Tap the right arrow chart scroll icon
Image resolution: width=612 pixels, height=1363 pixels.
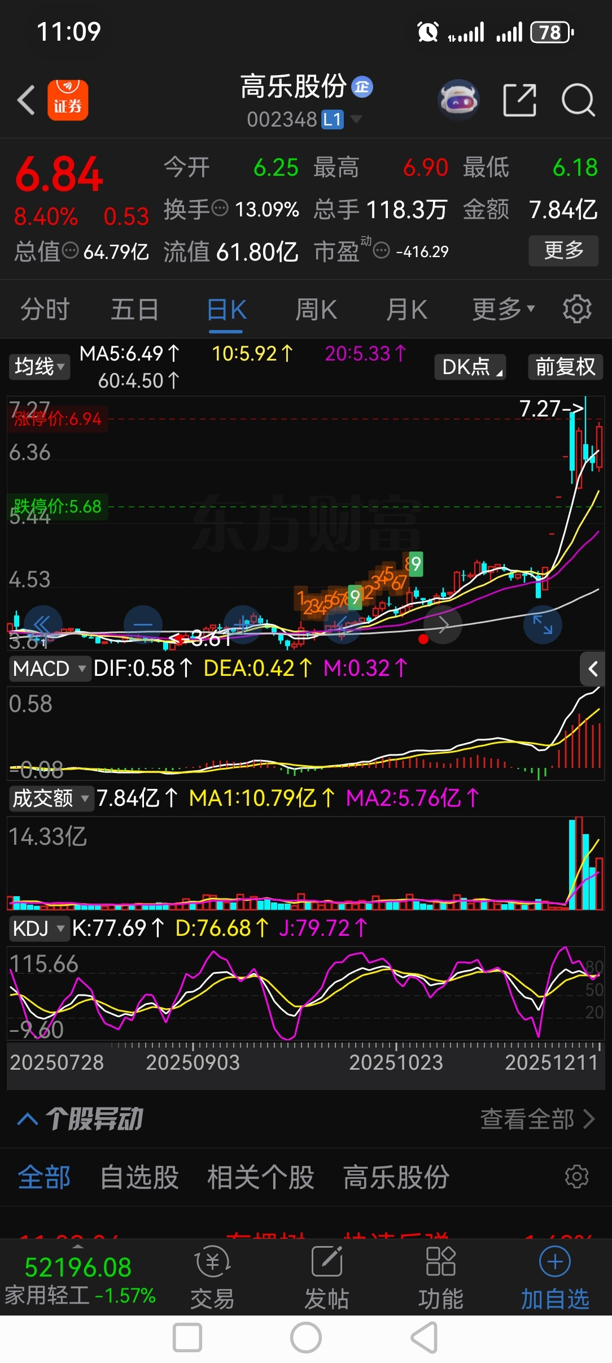click(443, 624)
